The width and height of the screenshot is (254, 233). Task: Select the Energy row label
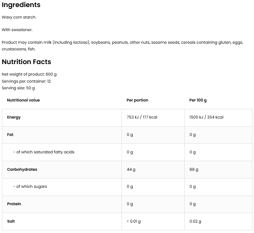(x=14, y=117)
